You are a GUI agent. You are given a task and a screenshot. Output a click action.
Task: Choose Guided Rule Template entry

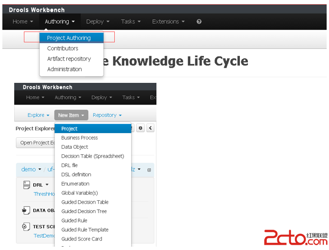[93, 230]
